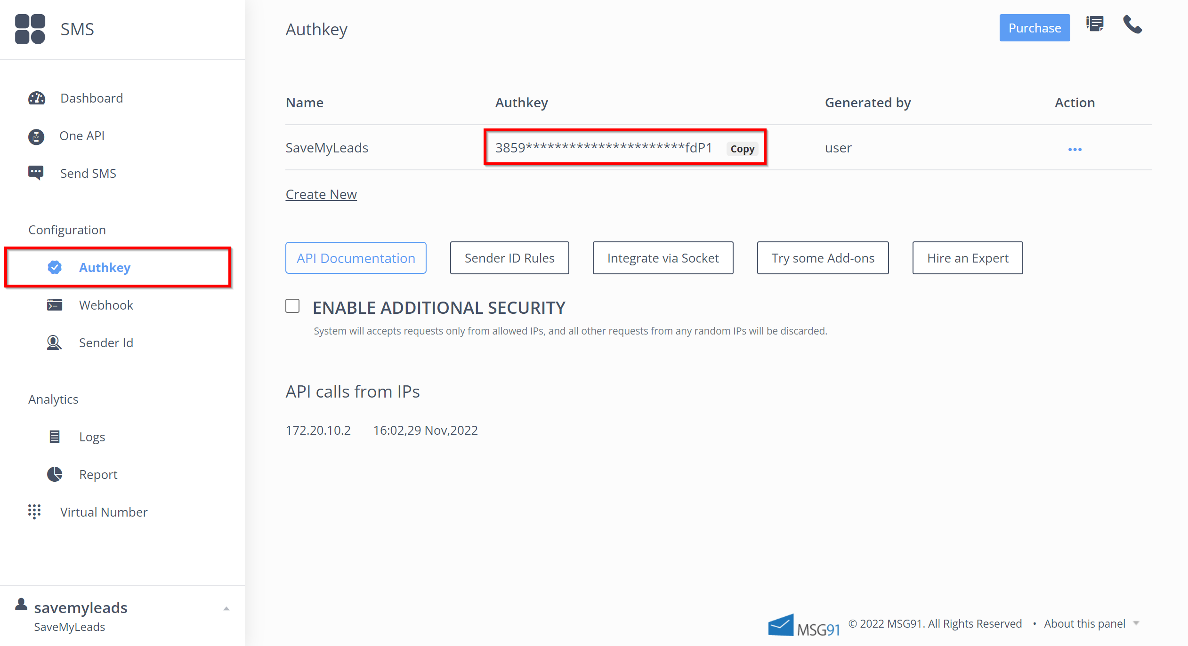Screen dimensions: 1188x646
Task: Click the masked authkey 3859...fdP1 text
Action: click(x=604, y=148)
